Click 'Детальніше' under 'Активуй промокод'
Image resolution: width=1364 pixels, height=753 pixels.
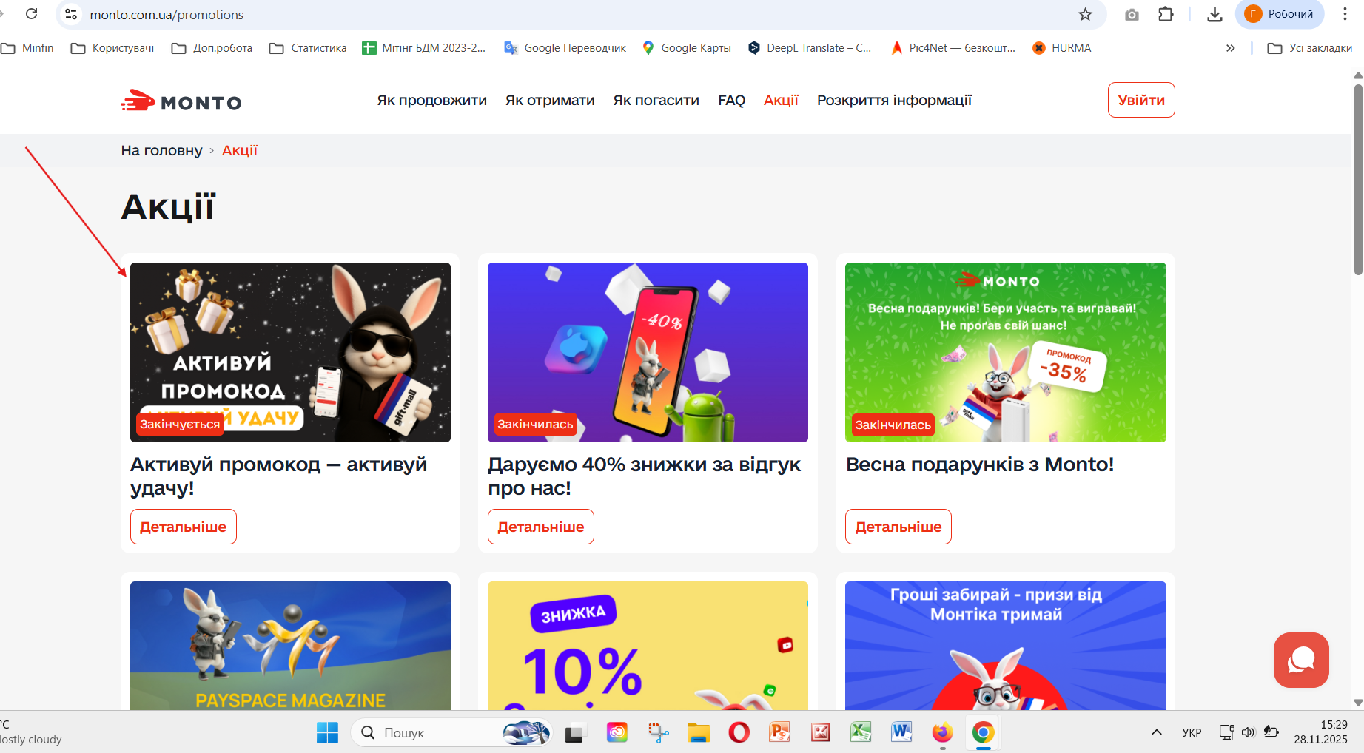click(184, 527)
